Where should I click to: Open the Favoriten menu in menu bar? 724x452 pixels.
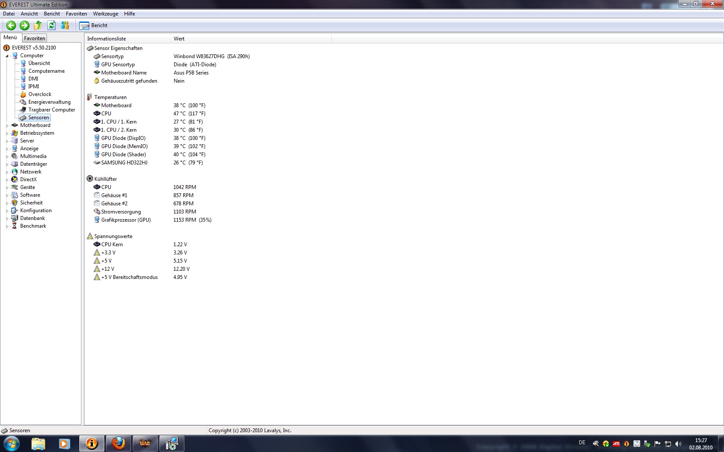click(76, 14)
